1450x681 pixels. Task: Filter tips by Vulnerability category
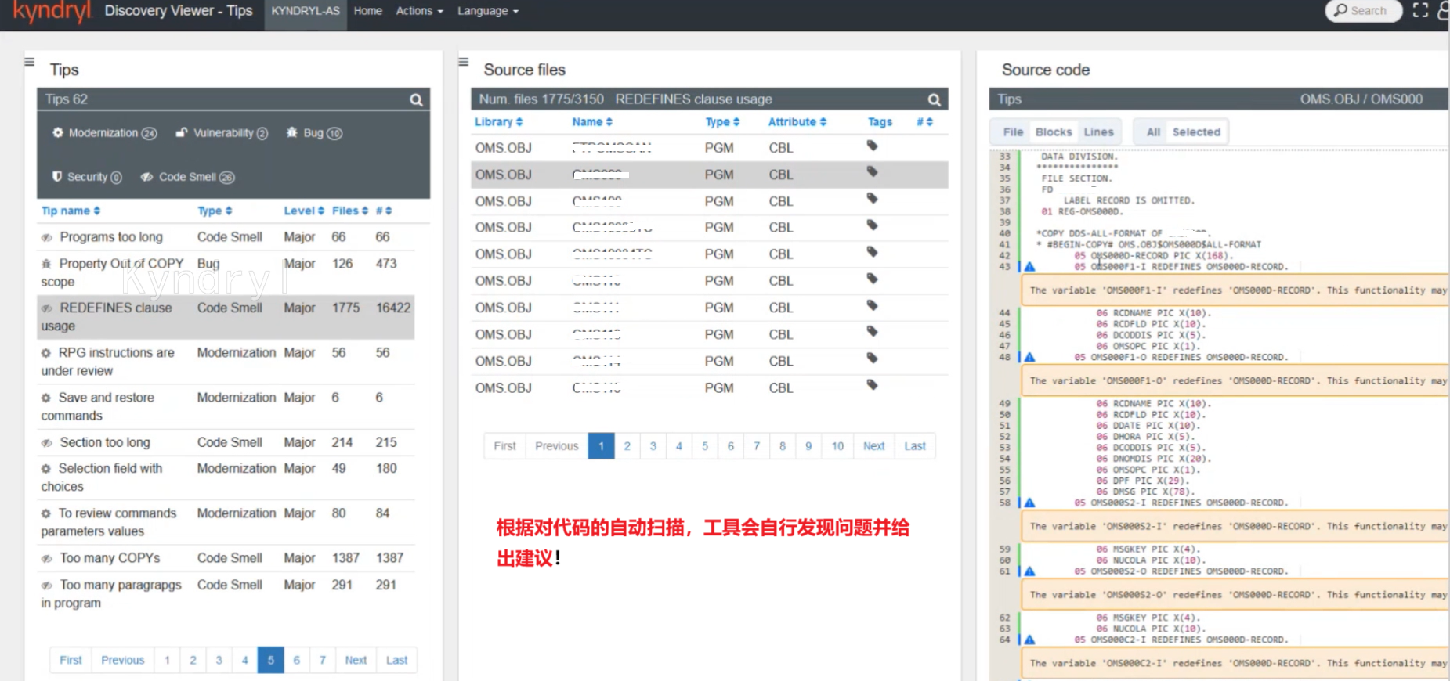coord(222,133)
